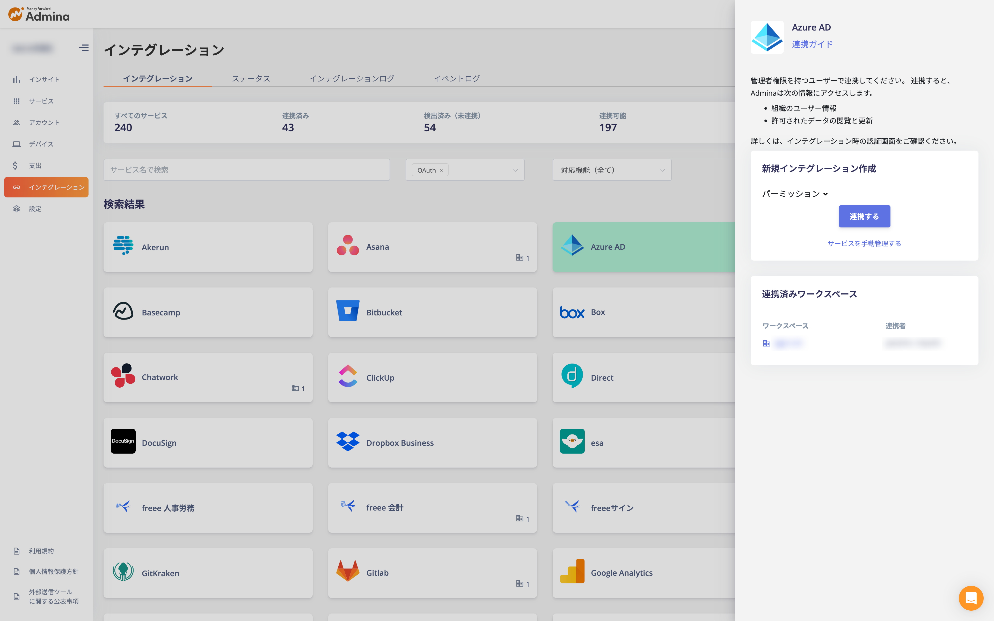This screenshot has width=994, height=621.
Task: Remove the OAuth filter tag
Action: click(x=441, y=171)
